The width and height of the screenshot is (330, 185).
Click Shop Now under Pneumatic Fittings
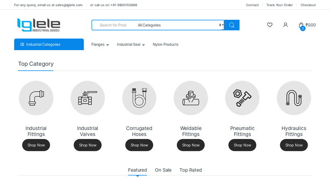242,145
